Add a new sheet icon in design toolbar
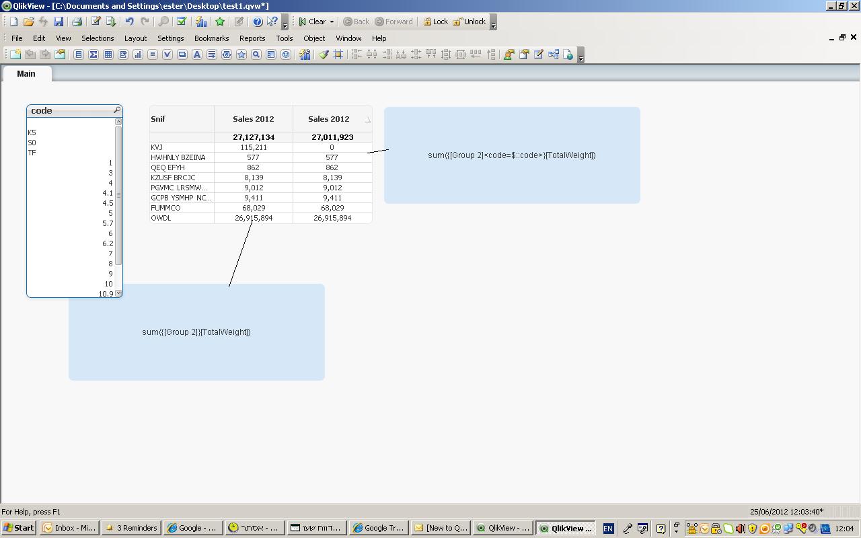The width and height of the screenshot is (861, 538). point(15,54)
